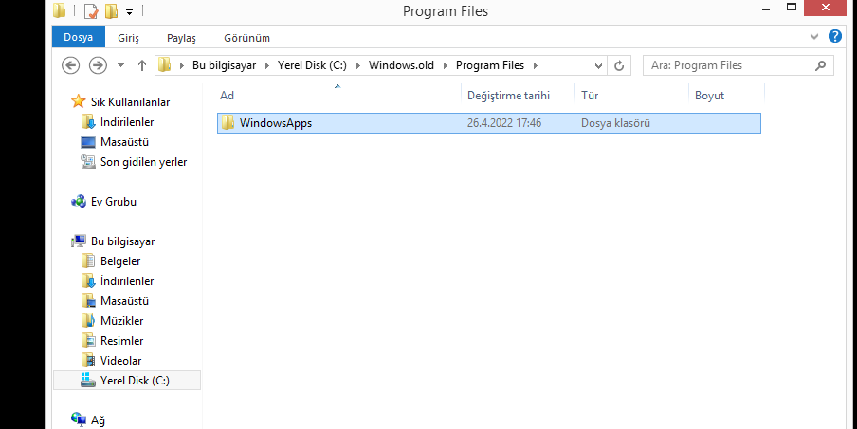The width and height of the screenshot is (857, 429).
Task: Expand the arrow after Program Files breadcrumb
Action: (535, 65)
